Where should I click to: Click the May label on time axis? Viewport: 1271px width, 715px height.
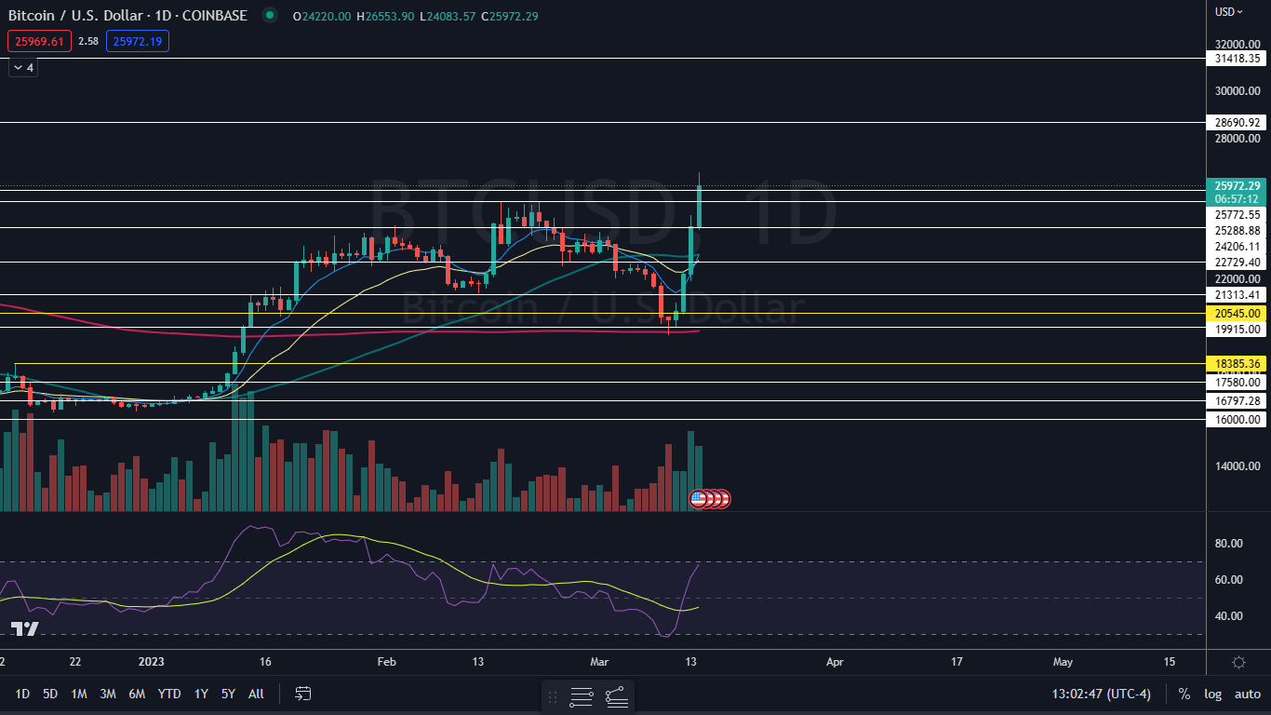point(1064,662)
